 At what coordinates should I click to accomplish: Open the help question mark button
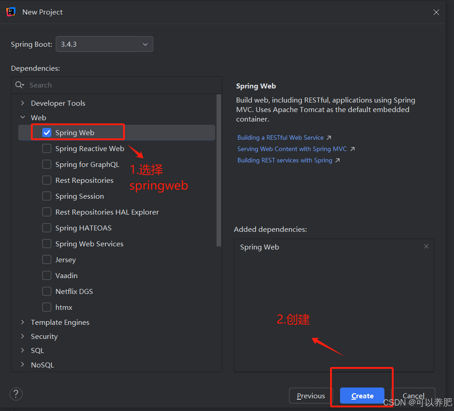click(16, 394)
